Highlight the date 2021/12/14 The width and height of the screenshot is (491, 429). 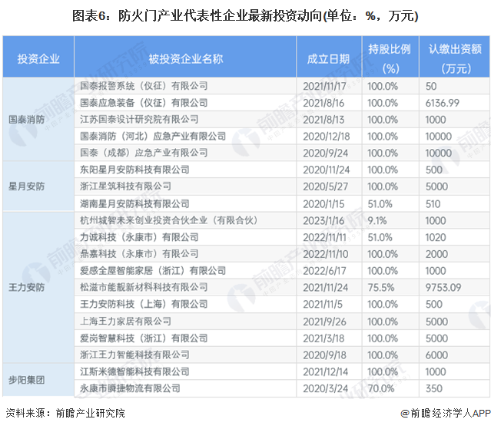point(325,371)
